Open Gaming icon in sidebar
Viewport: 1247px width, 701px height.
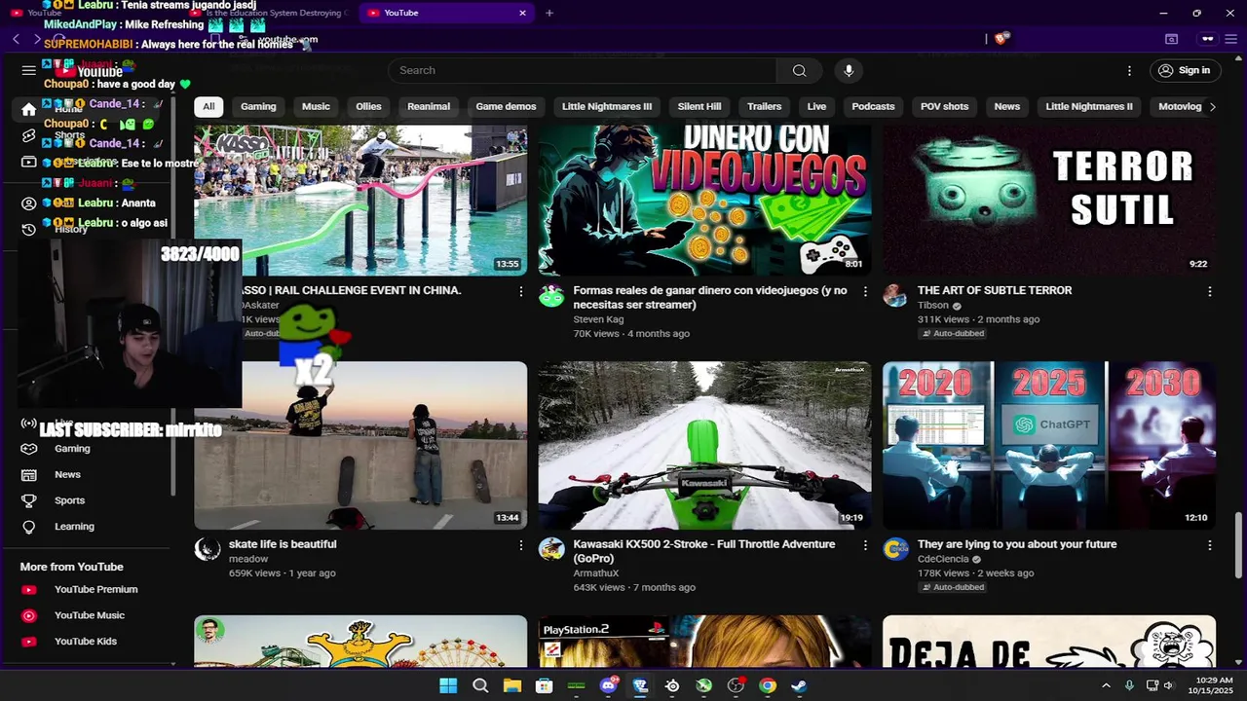pyautogui.click(x=29, y=449)
